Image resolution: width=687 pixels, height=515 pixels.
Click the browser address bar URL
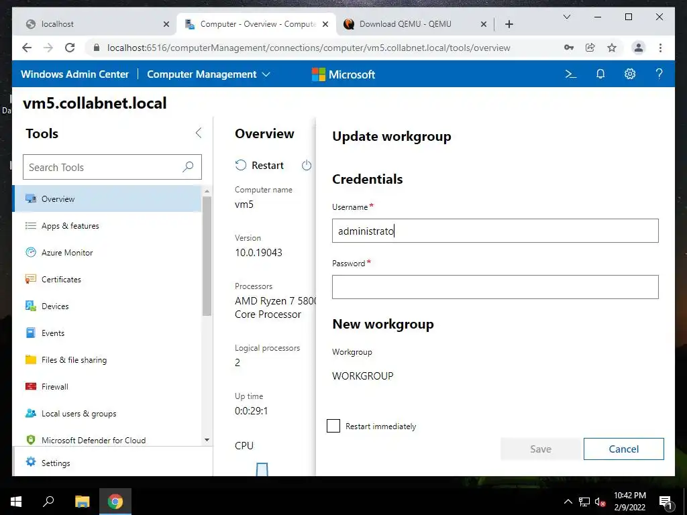[309, 48]
